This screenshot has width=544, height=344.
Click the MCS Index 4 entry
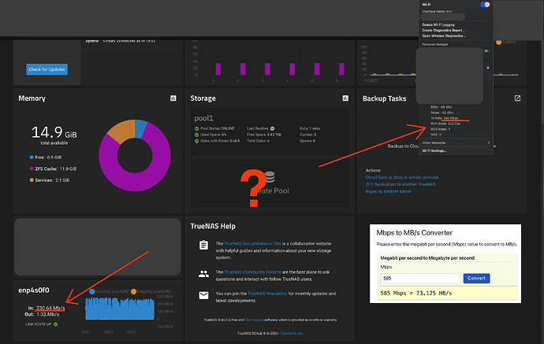[440, 129]
